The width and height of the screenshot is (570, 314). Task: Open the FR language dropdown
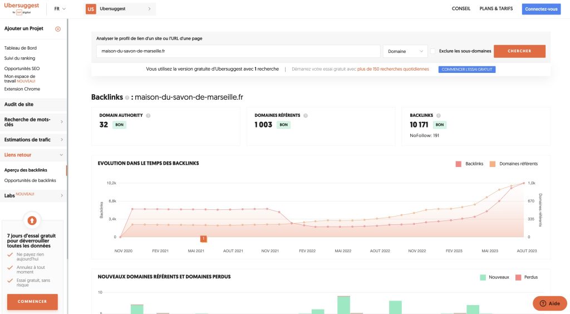(60, 9)
